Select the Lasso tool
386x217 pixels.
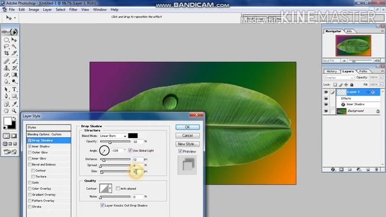[7, 46]
